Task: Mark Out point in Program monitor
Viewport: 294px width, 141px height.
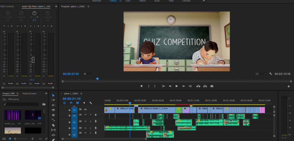Action: click(155, 86)
